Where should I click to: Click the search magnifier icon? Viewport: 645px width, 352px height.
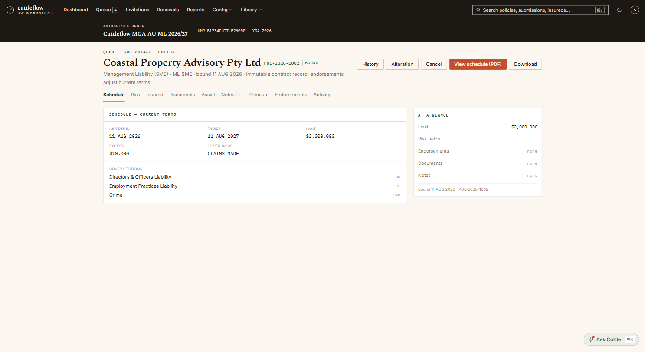478,10
